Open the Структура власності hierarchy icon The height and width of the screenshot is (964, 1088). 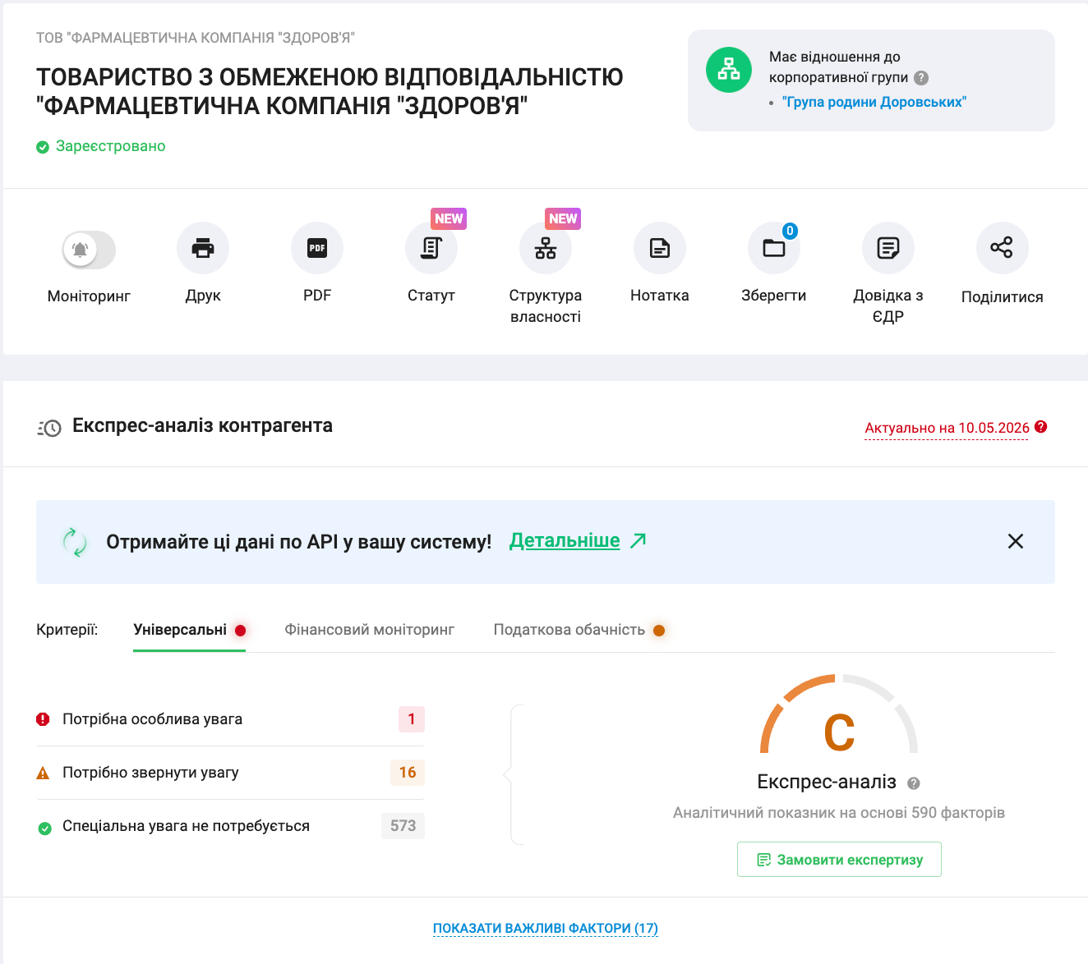point(546,248)
